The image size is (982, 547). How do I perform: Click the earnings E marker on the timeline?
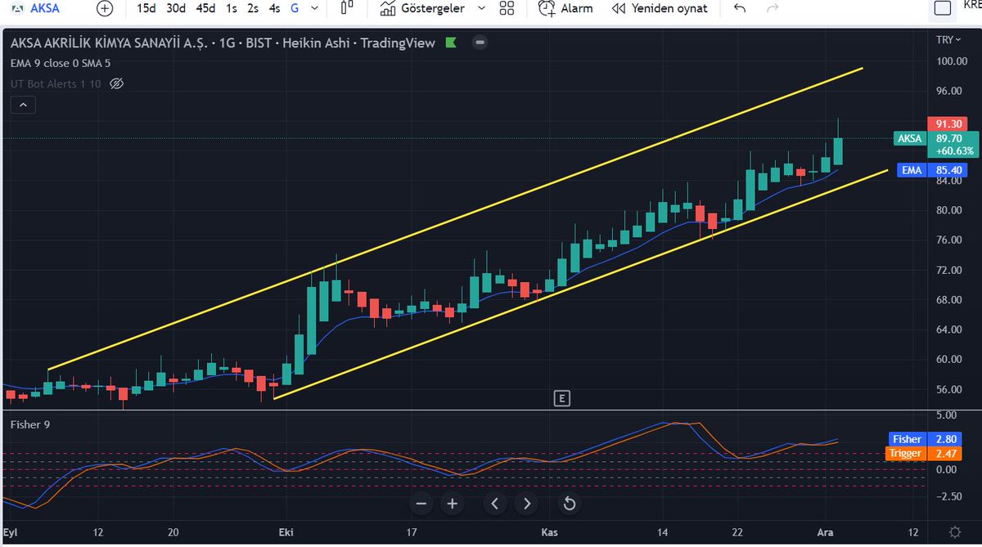pyautogui.click(x=561, y=398)
